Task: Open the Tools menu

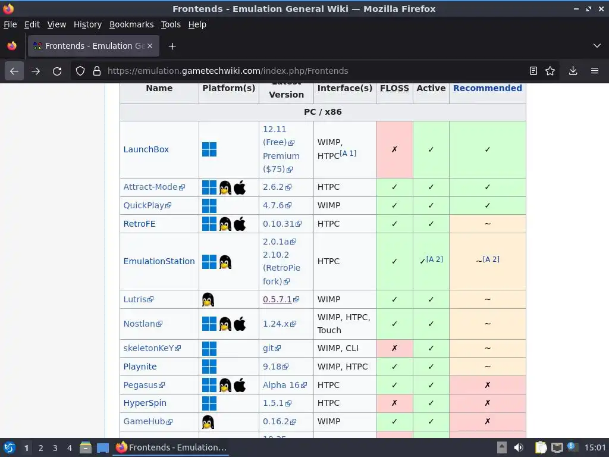Action: pyautogui.click(x=171, y=24)
